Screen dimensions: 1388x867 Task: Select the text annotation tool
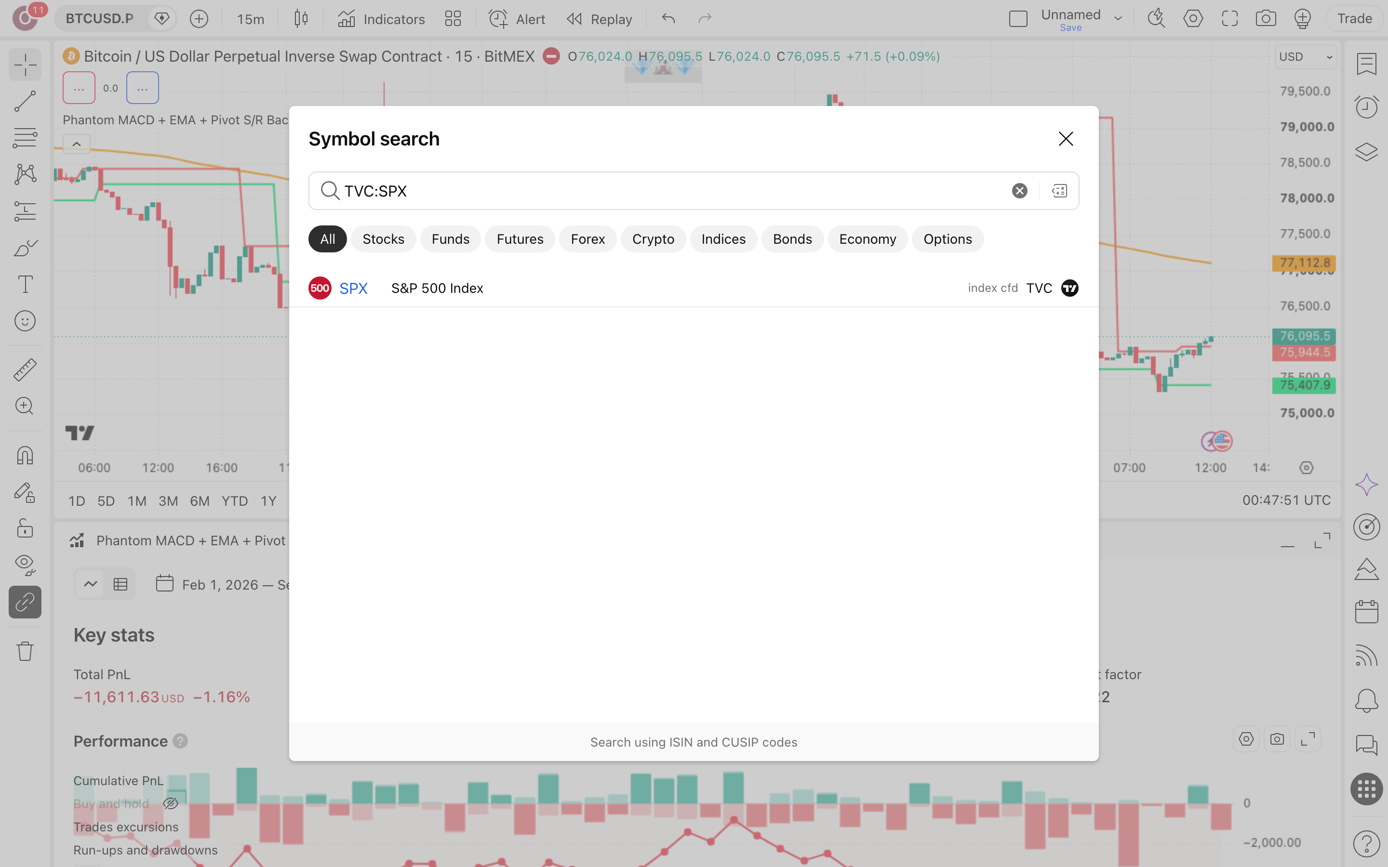click(x=25, y=284)
